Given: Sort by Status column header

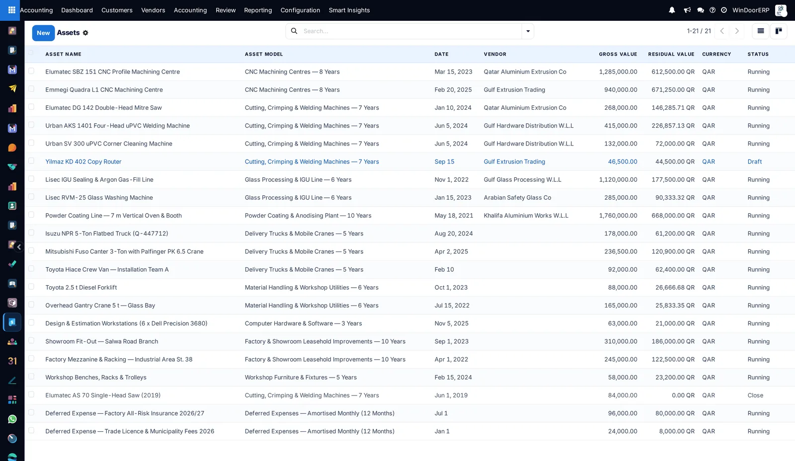Looking at the screenshot, I should [x=758, y=54].
